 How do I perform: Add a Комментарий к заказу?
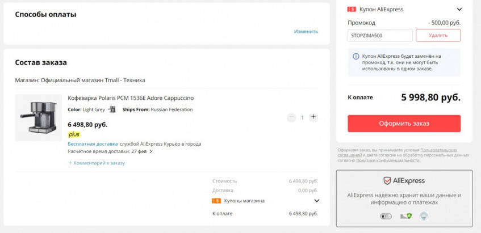tap(97, 163)
